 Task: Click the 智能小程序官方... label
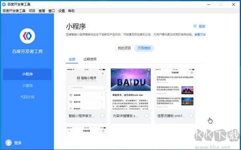click(x=82, y=116)
